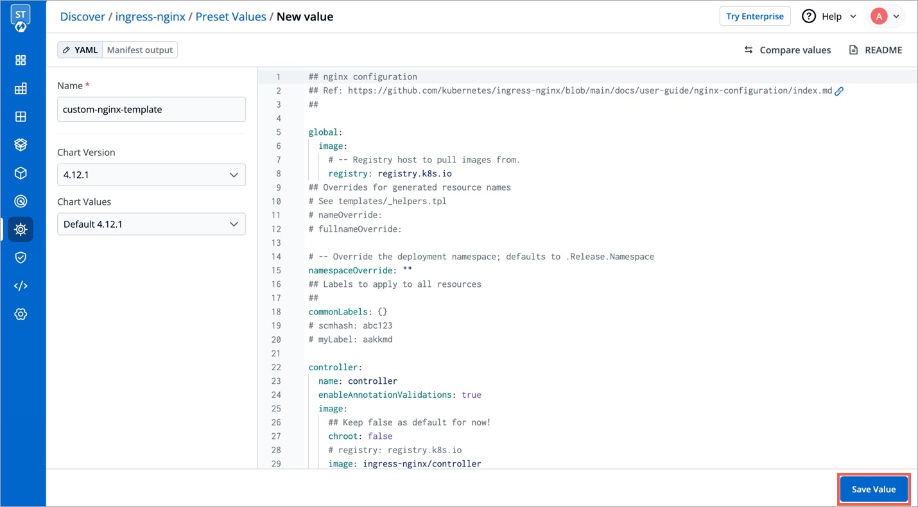This screenshot has width=918, height=507.
Task: Open the gear Global Configurations icon
Action: pyautogui.click(x=21, y=314)
